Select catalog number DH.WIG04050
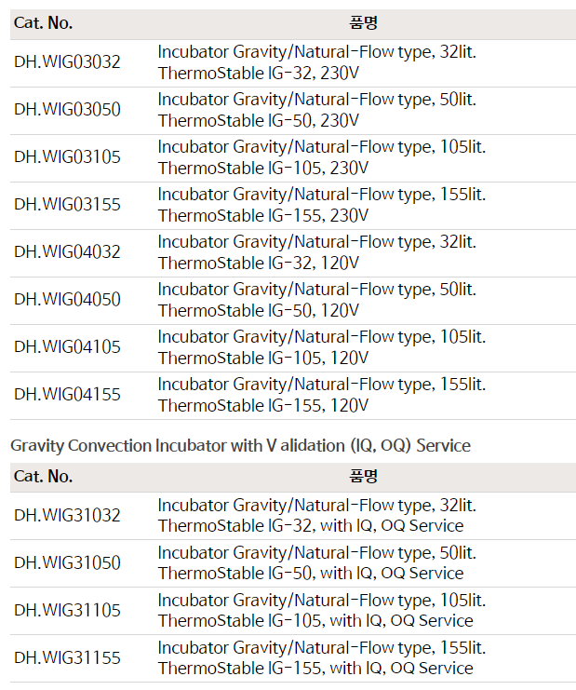 pos(67,300)
